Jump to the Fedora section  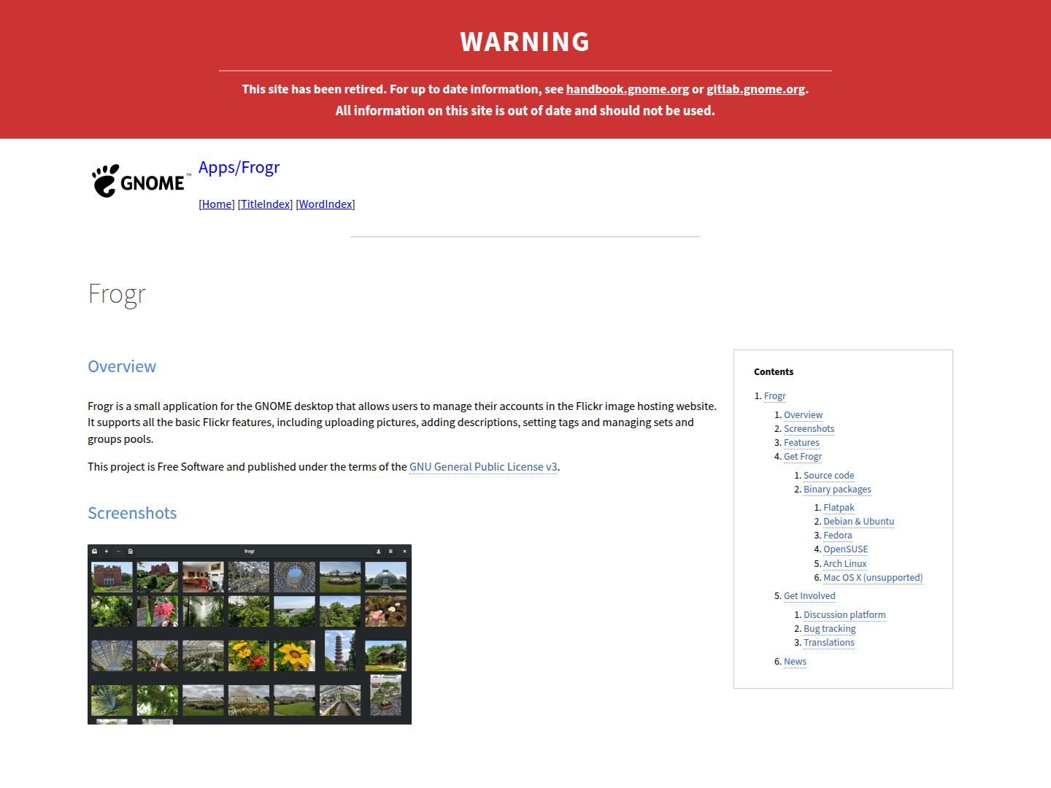point(837,536)
